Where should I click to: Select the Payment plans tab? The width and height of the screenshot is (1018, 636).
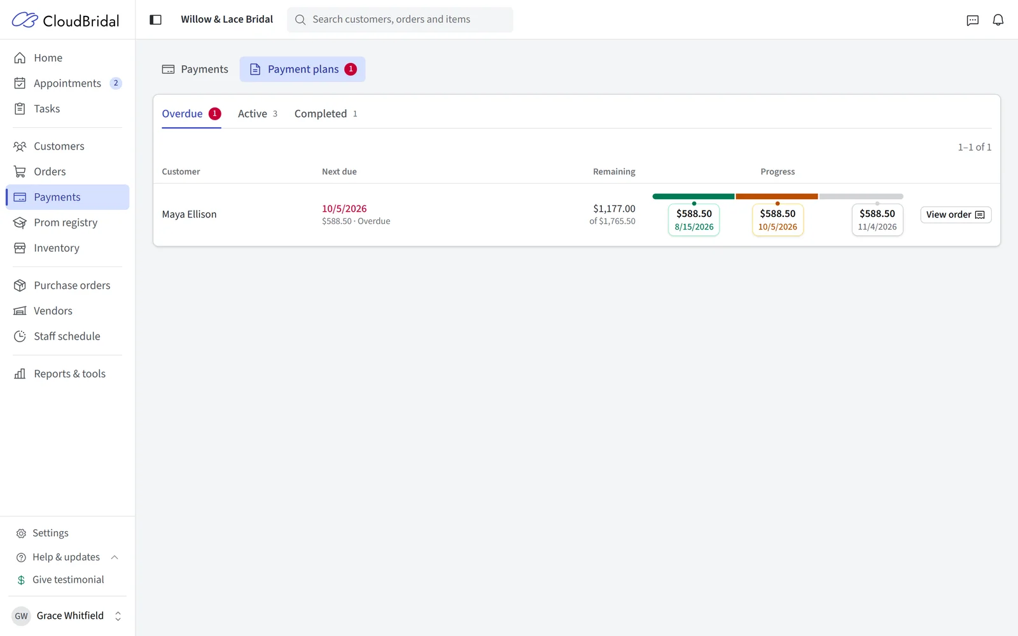click(x=303, y=69)
